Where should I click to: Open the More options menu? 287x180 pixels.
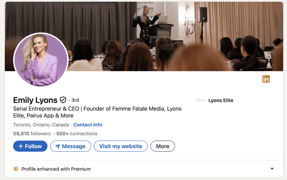tap(163, 146)
